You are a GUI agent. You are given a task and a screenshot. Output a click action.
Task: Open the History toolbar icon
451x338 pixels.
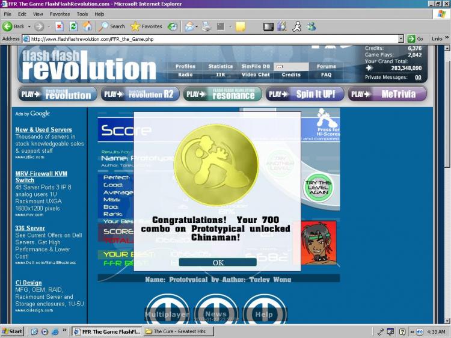pyautogui.click(x=173, y=26)
